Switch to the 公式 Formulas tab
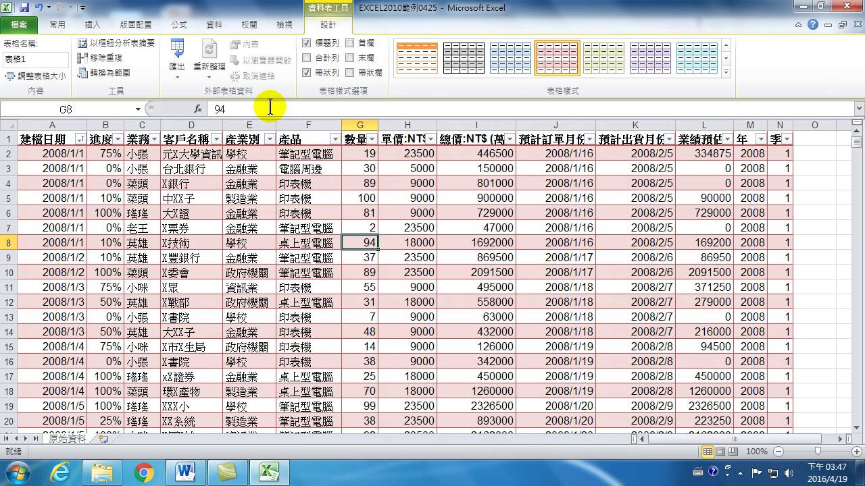Image resolution: width=865 pixels, height=486 pixels. [178, 25]
